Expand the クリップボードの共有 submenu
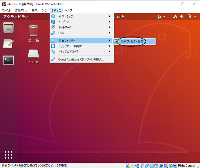200x168 pixels. (x=109, y=46)
